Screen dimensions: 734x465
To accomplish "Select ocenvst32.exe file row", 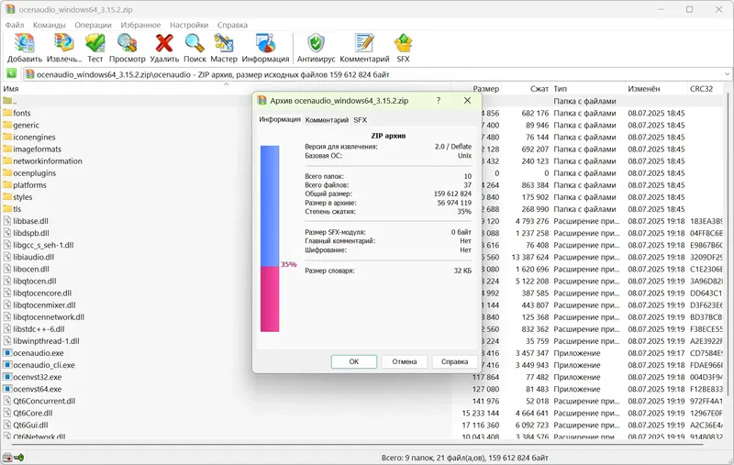I will click(x=362, y=377).
